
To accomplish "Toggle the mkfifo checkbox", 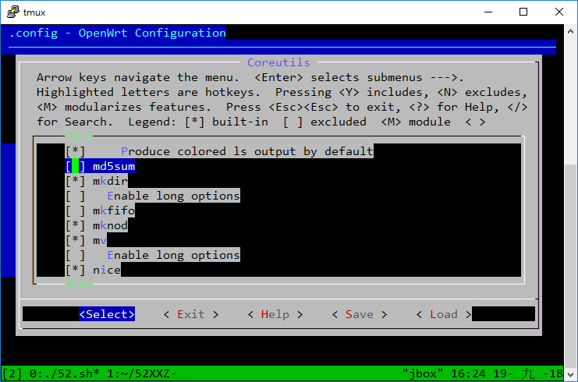I will 75,210.
